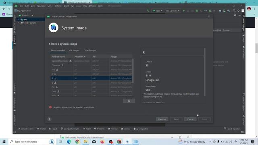This screenshot has height=145, width=258.
Task: Expand the Gradle Scripts tree node
Action: coord(18,23)
